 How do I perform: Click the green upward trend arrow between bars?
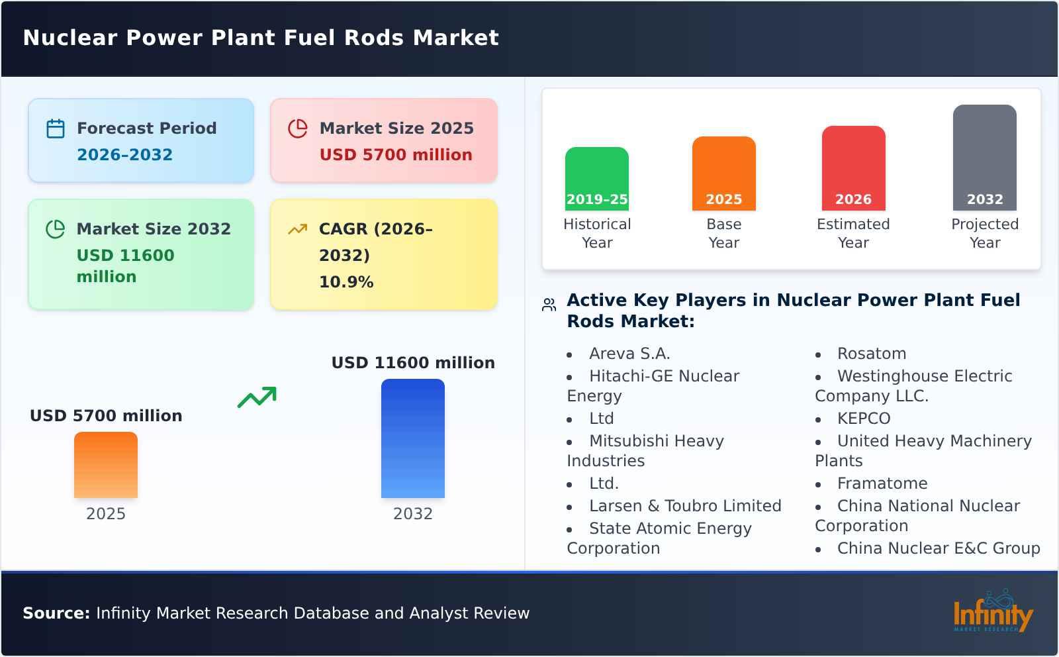click(x=257, y=397)
